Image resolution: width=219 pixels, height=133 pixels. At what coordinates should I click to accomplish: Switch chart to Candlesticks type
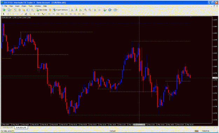pos(76,10)
